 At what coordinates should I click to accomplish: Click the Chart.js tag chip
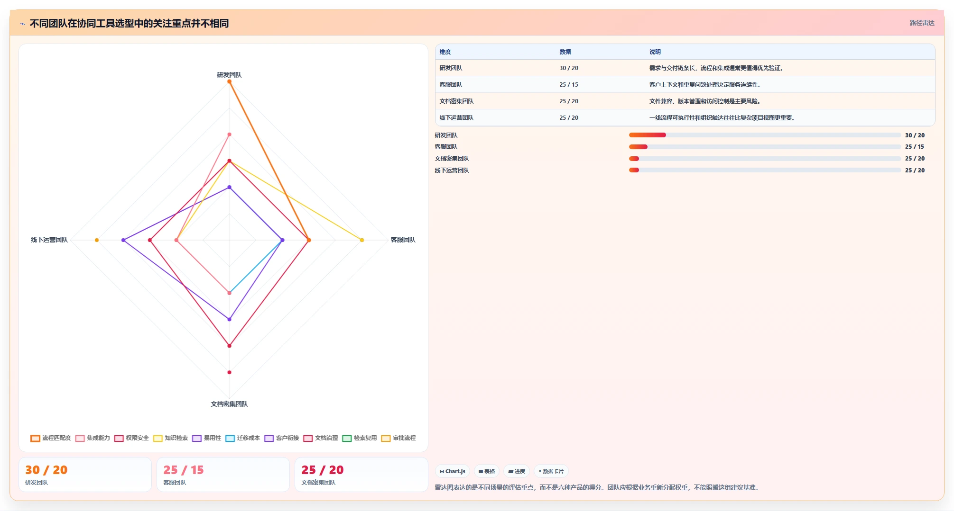pyautogui.click(x=453, y=471)
